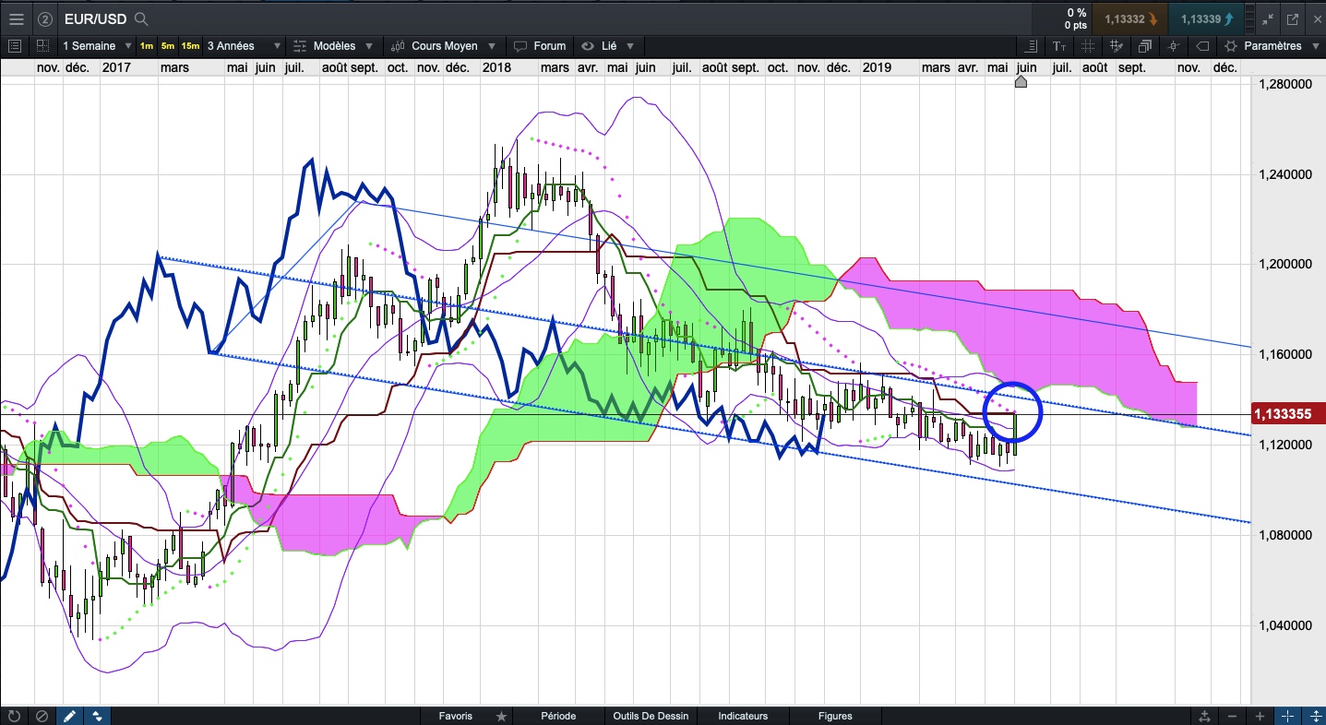Click the 1,280000 price axis label
Screen dimensions: 1326x725
[x=1284, y=85]
